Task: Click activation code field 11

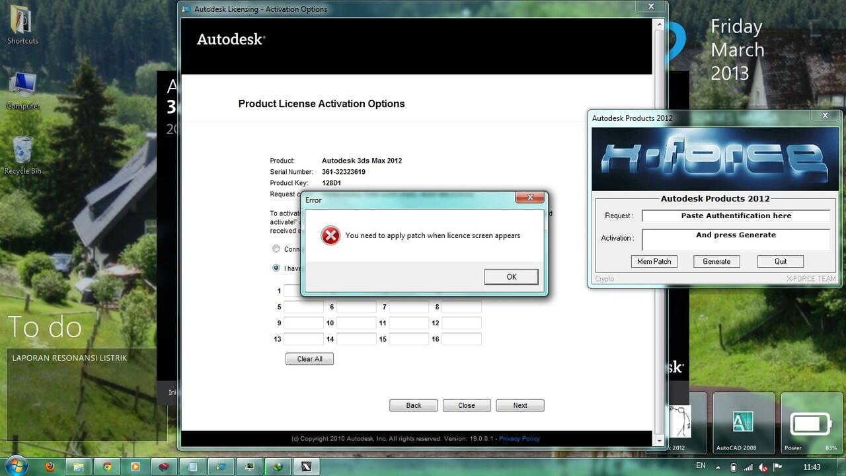Action: [409, 323]
